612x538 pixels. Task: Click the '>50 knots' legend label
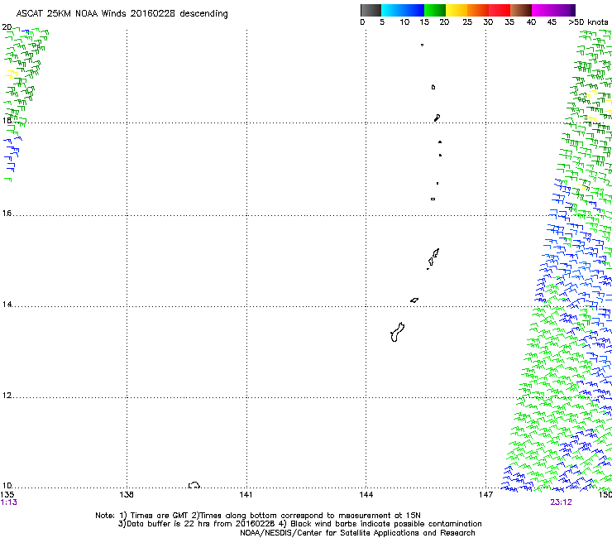588,22
